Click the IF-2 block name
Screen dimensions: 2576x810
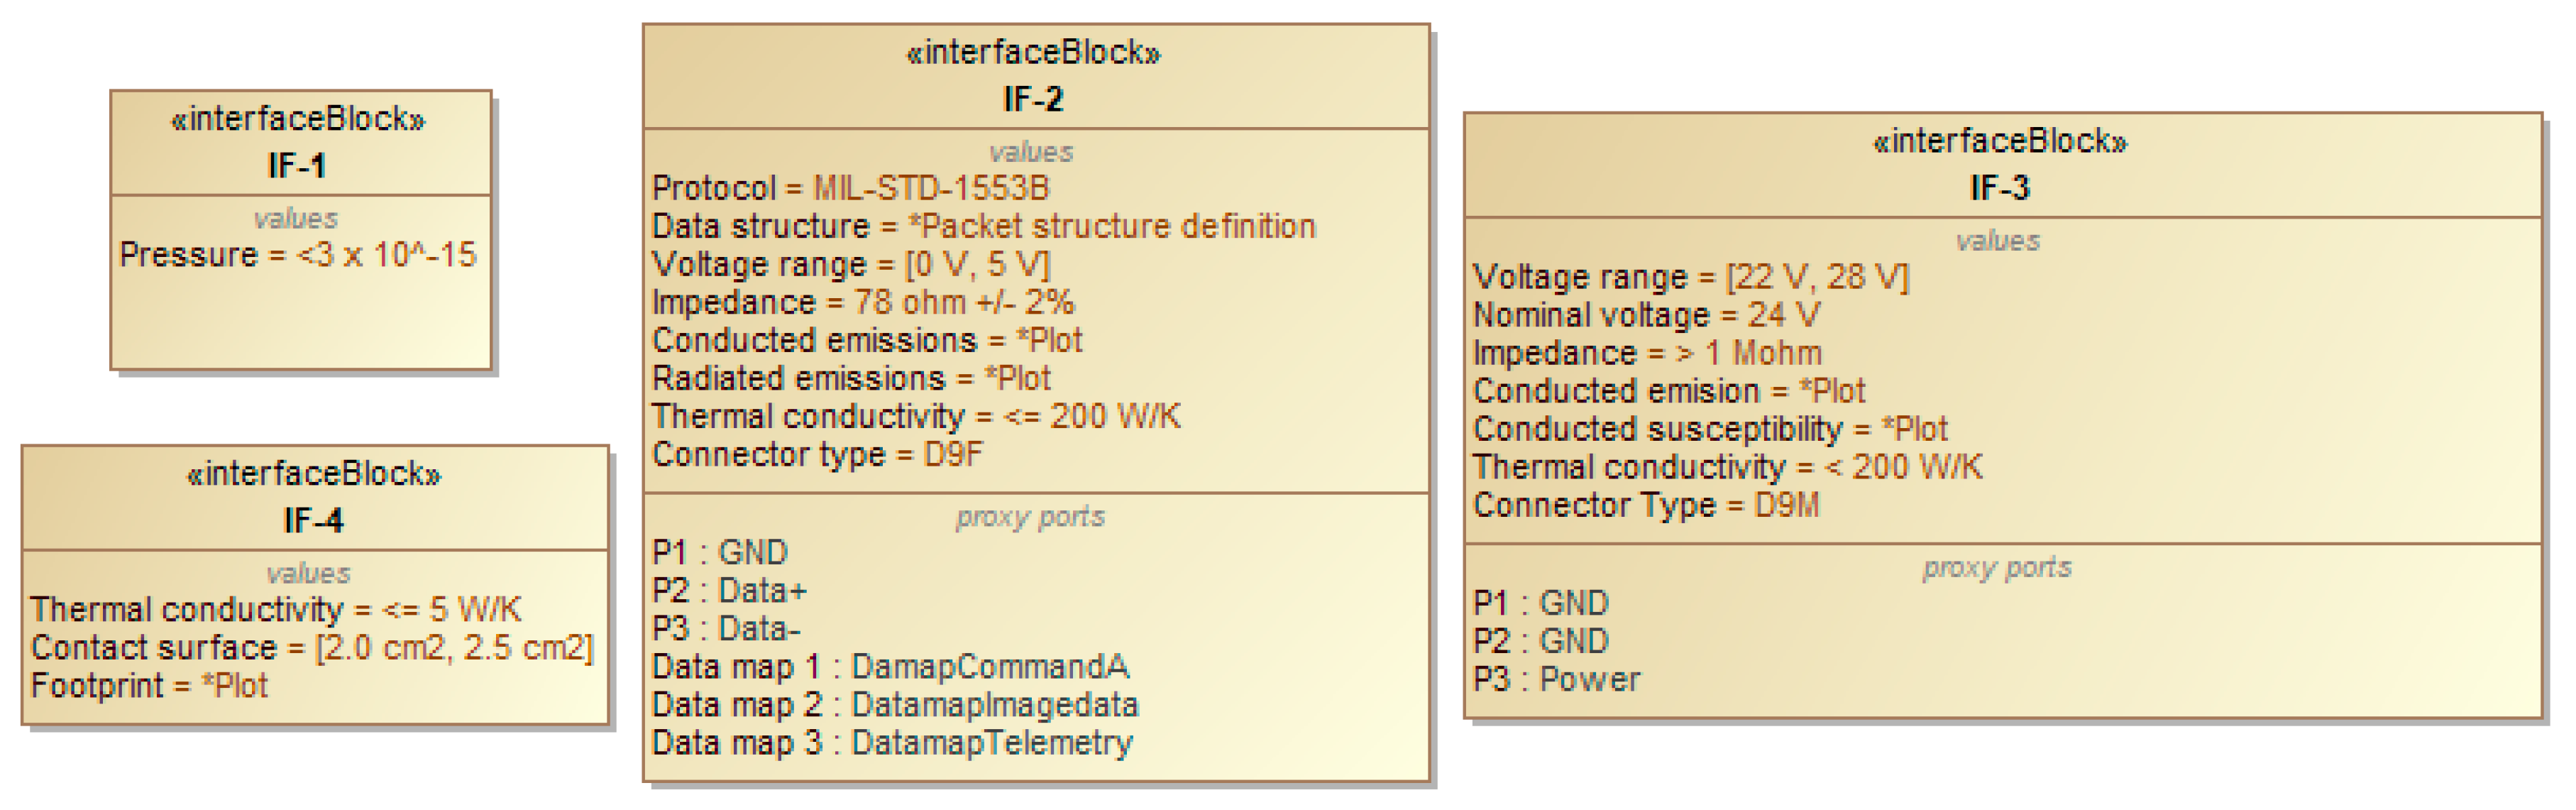pos(1033,99)
